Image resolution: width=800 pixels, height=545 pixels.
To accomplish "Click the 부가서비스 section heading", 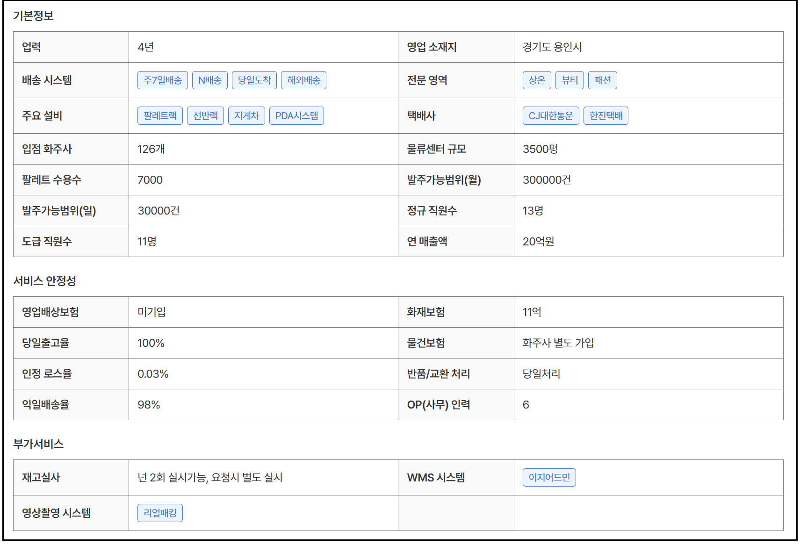I will pyautogui.click(x=38, y=444).
